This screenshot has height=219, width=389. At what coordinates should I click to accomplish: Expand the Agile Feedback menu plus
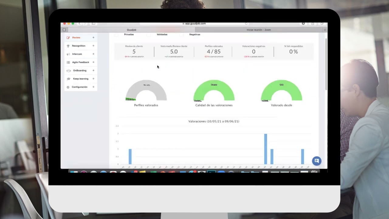tap(93, 62)
